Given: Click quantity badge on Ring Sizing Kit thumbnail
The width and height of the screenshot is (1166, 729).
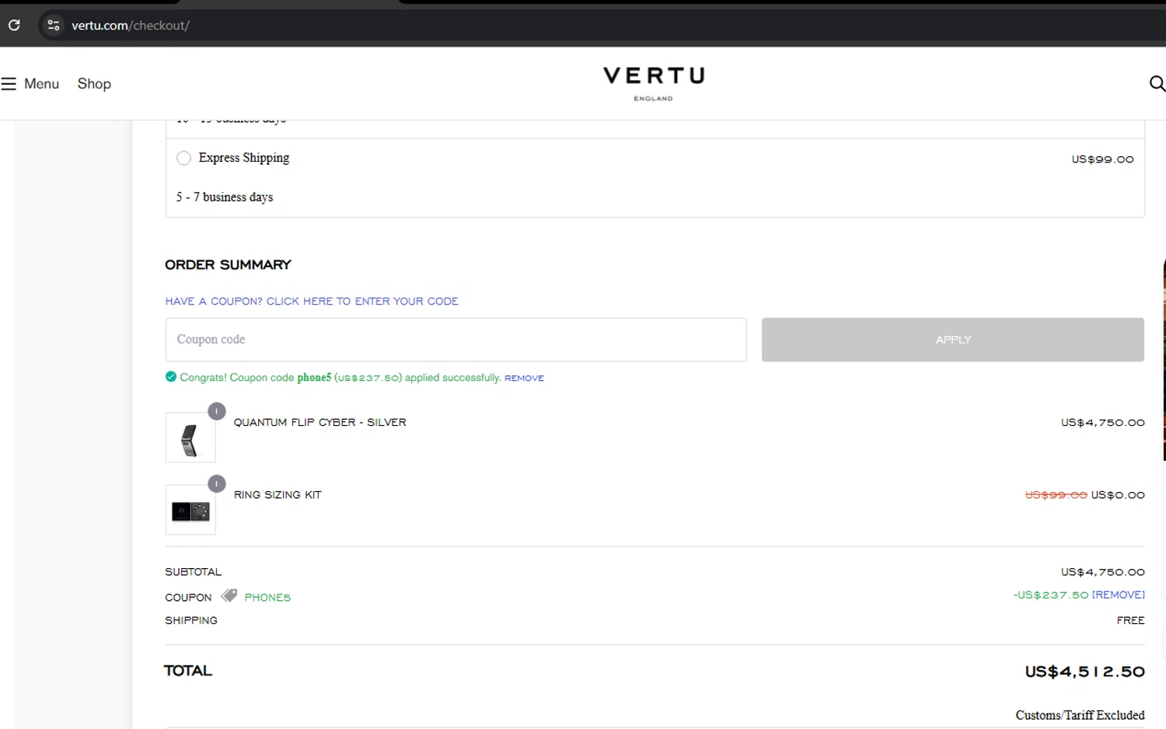Looking at the screenshot, I should pos(217,483).
